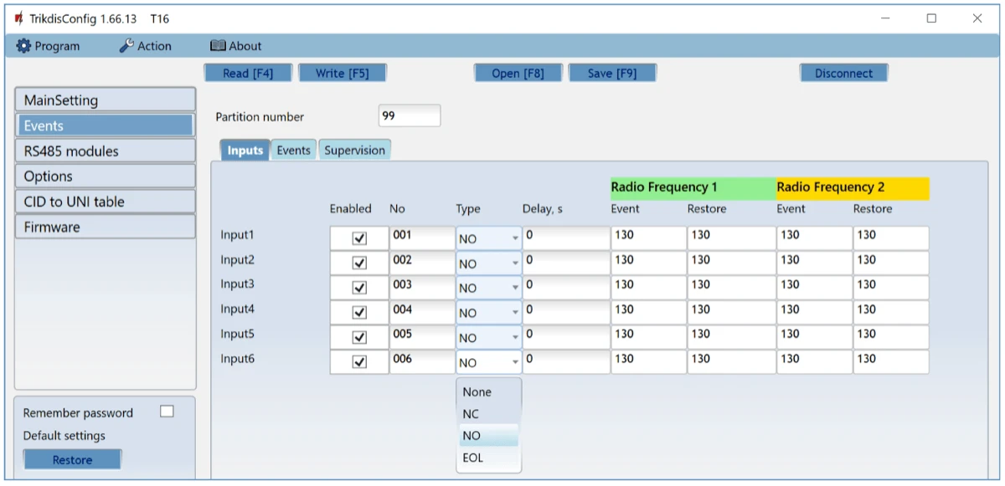This screenshot has width=1005, height=486.
Task: Open the Input5 Type dropdown
Action: click(x=514, y=338)
